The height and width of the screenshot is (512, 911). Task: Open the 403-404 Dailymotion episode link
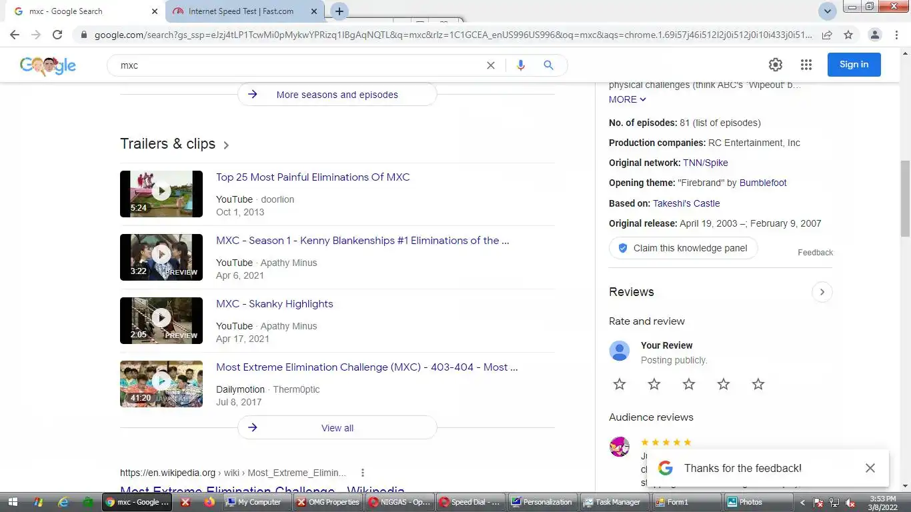(367, 367)
